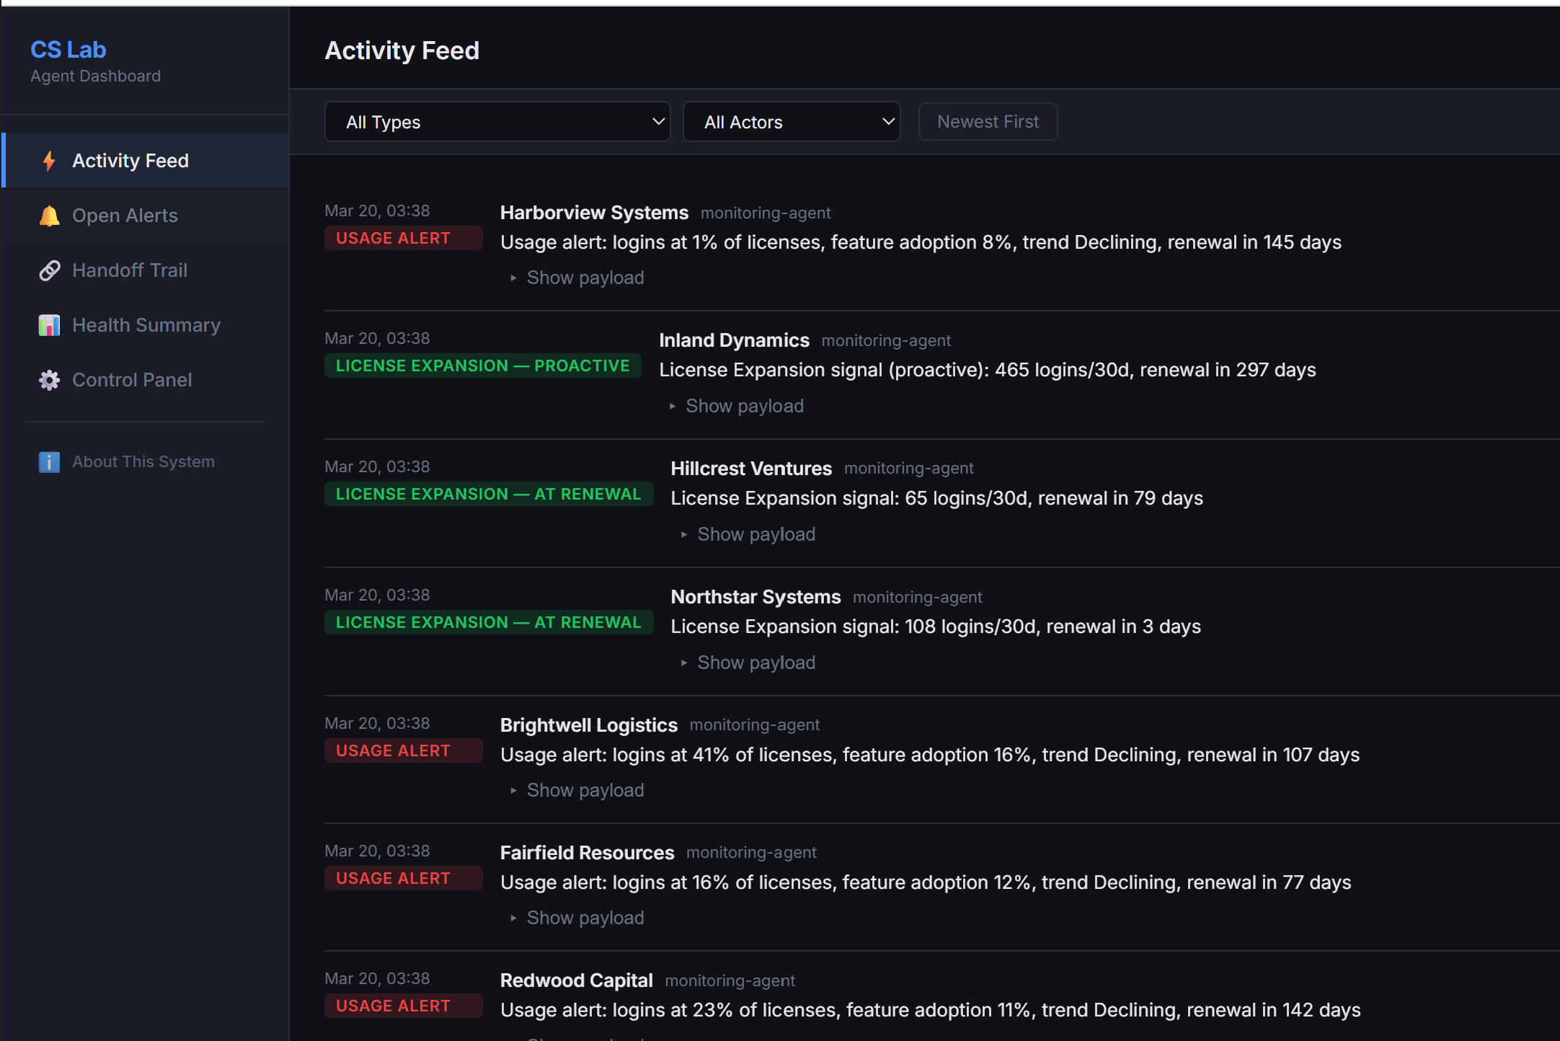Click the bell icon for Open Alerts

coord(49,216)
